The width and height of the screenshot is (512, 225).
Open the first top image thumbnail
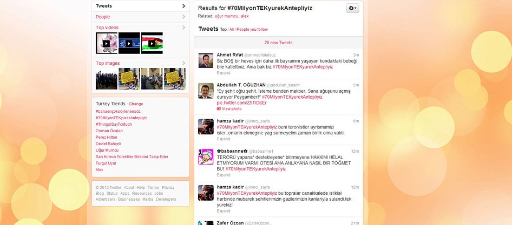[106, 79]
